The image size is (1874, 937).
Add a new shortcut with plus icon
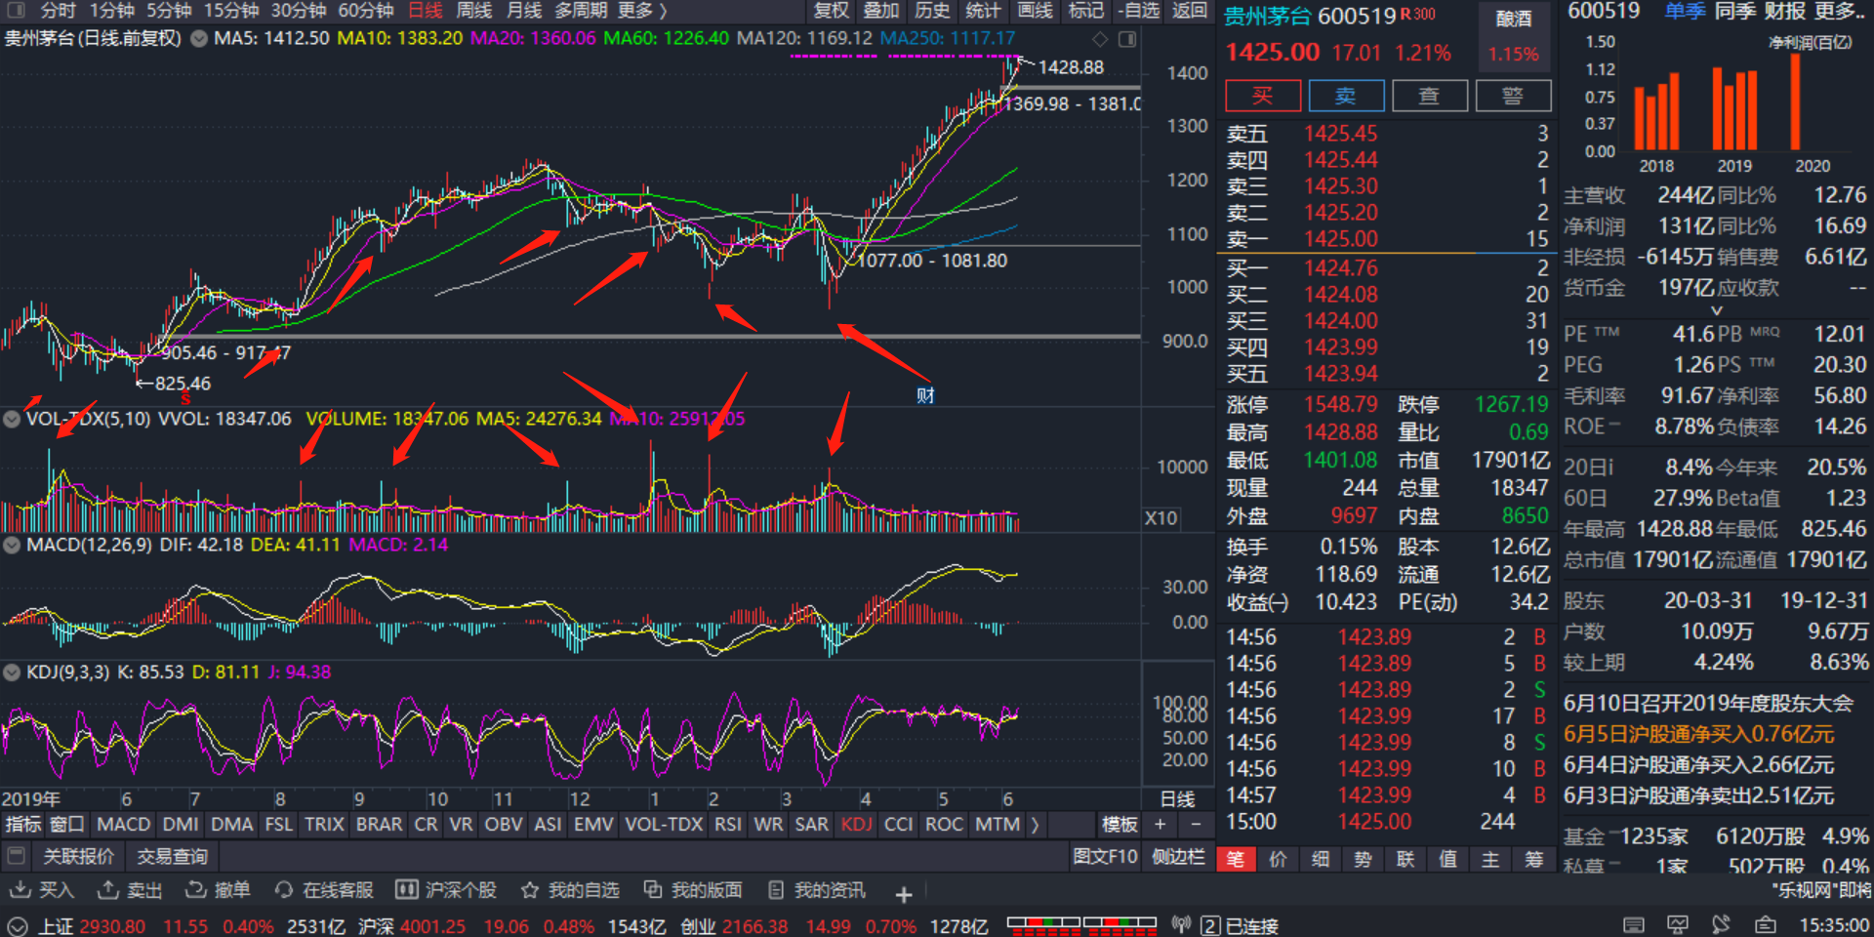(x=904, y=894)
